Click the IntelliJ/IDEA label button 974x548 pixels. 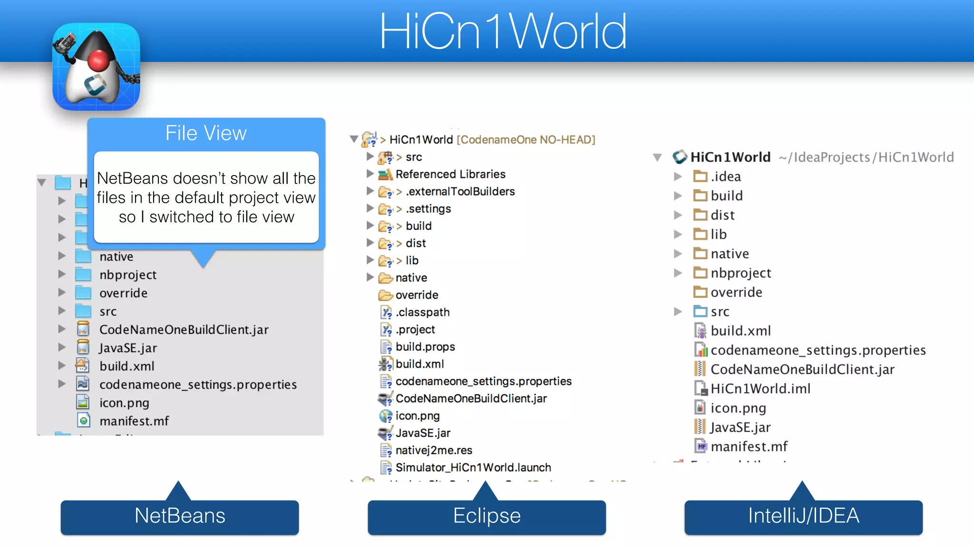tap(804, 517)
